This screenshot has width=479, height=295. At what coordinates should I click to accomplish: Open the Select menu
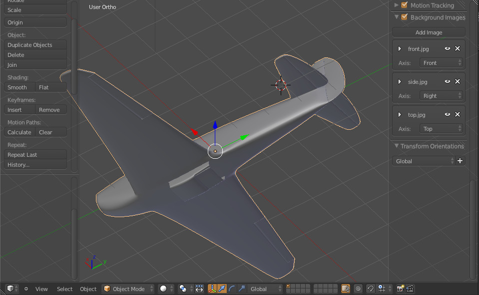pyautogui.click(x=64, y=289)
